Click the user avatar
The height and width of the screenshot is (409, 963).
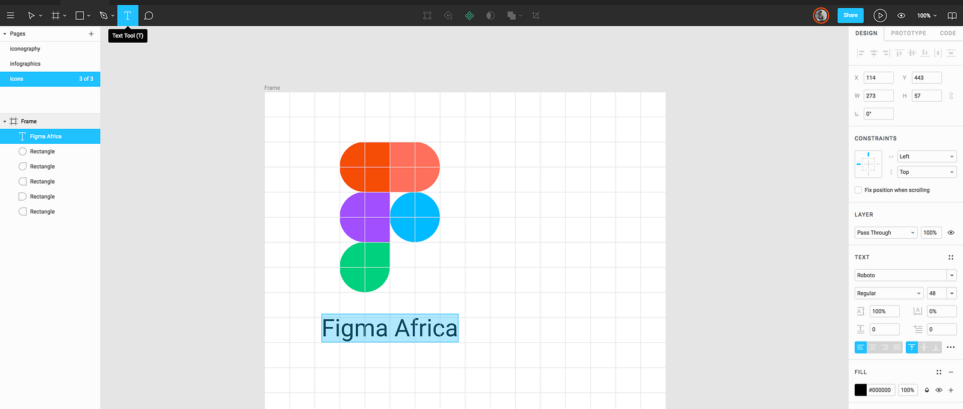coord(821,16)
